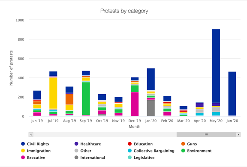This screenshot has height=167, width=247.
Task: Select the yellow Immigration segment in Jul '19
Action: (x=53, y=93)
